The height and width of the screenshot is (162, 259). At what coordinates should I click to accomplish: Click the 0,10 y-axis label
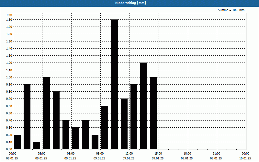point(9,142)
